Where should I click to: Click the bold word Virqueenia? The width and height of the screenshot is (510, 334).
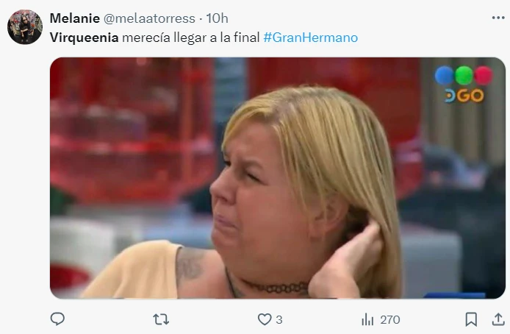(84, 38)
